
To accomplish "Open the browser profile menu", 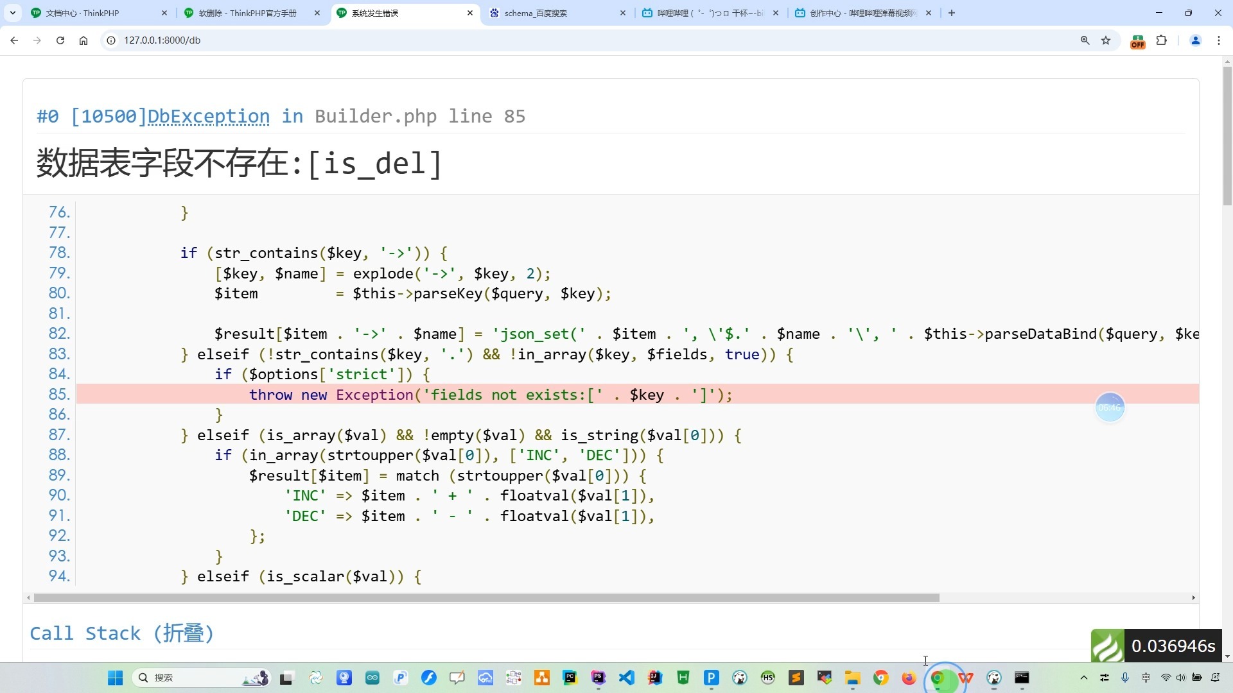I will [1196, 40].
